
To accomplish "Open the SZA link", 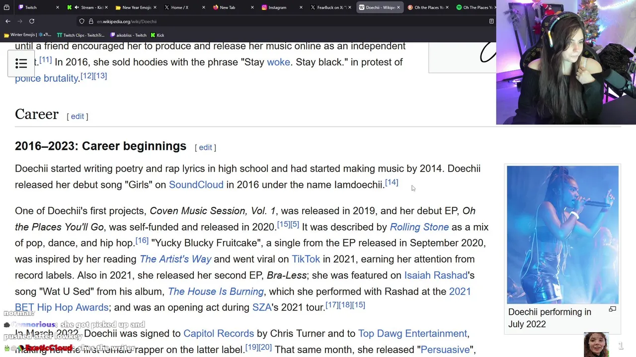I will [x=262, y=307].
